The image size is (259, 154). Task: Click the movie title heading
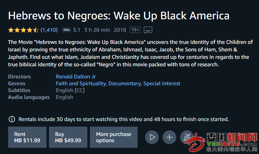(119, 16)
